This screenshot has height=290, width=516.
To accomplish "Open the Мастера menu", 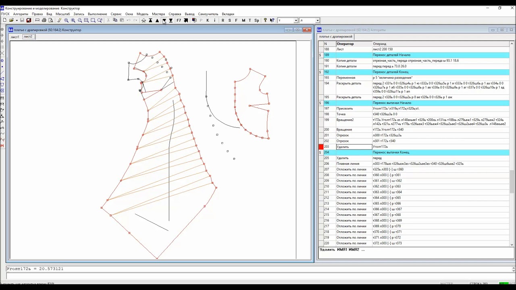I will [158, 14].
